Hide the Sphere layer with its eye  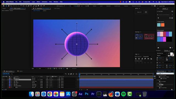tap(2, 78)
